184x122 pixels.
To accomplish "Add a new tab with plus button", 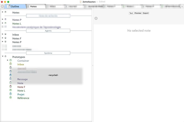I will (182, 7).
